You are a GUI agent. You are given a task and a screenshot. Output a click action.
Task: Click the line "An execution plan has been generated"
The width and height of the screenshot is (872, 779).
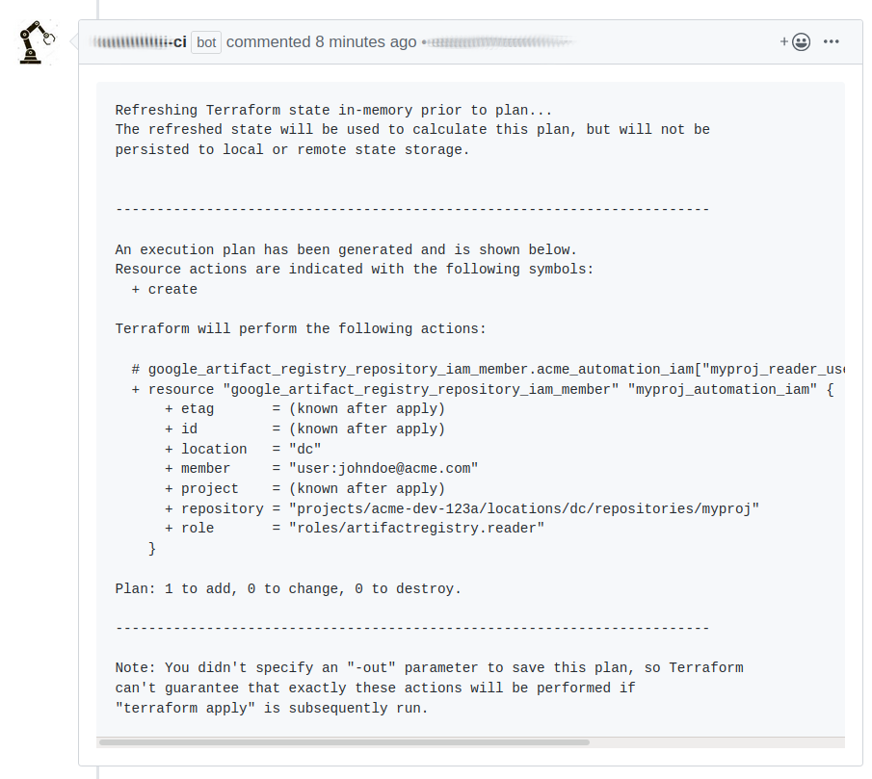tap(346, 250)
